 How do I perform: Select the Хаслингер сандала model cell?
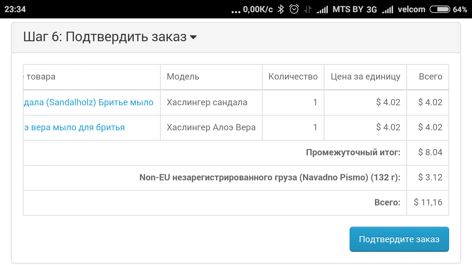tap(207, 102)
